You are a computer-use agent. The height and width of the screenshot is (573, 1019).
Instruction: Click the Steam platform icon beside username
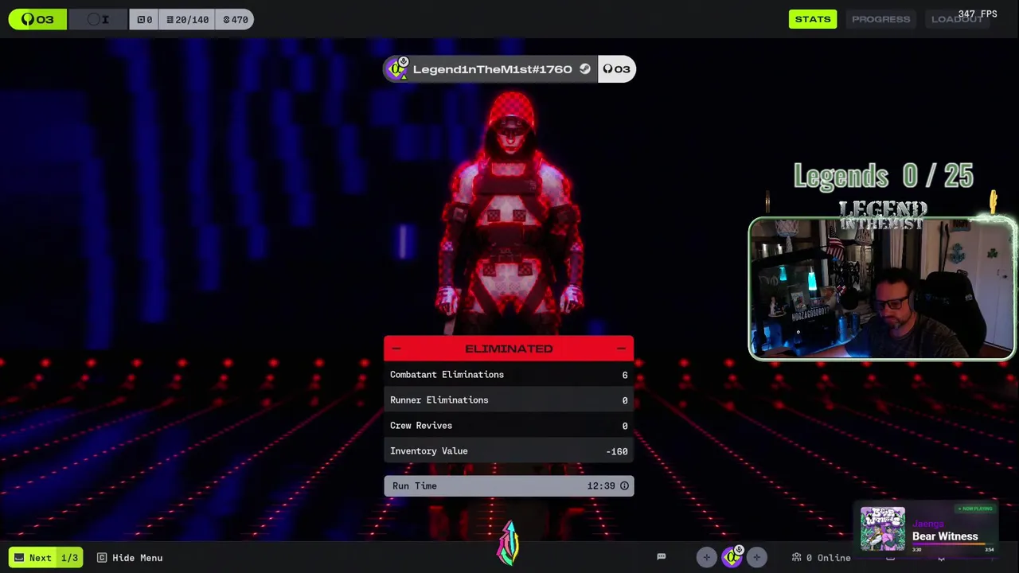tap(585, 69)
